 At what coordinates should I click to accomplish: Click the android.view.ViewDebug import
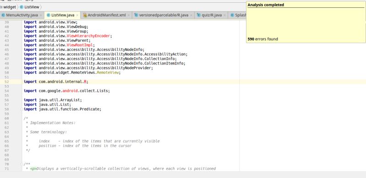coord(56,27)
